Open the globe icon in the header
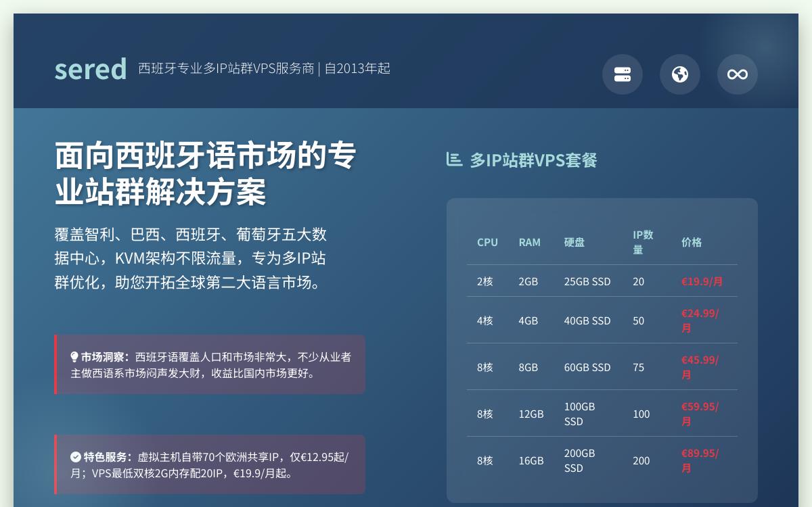Image resolution: width=812 pixels, height=507 pixels. point(679,74)
